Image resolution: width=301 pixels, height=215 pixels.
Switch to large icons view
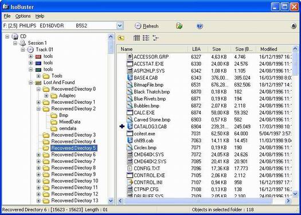click(136, 38)
